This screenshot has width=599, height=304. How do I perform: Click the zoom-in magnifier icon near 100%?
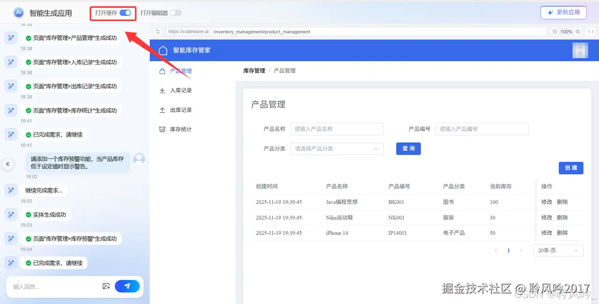(x=578, y=32)
